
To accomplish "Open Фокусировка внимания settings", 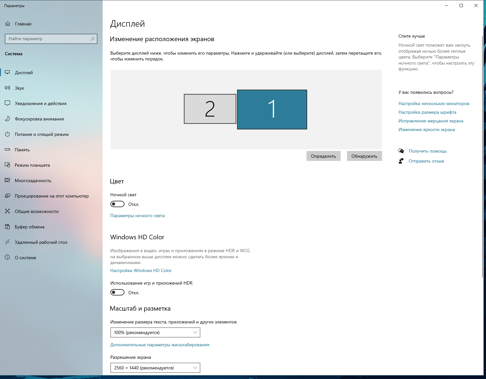I will point(51,119).
